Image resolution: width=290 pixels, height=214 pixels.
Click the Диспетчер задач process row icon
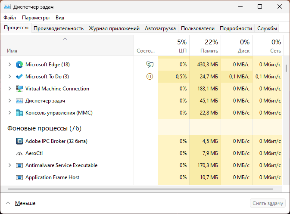coord(19,101)
